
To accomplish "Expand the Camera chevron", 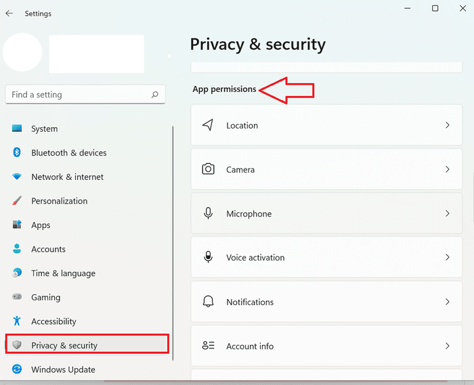I will coord(448,169).
